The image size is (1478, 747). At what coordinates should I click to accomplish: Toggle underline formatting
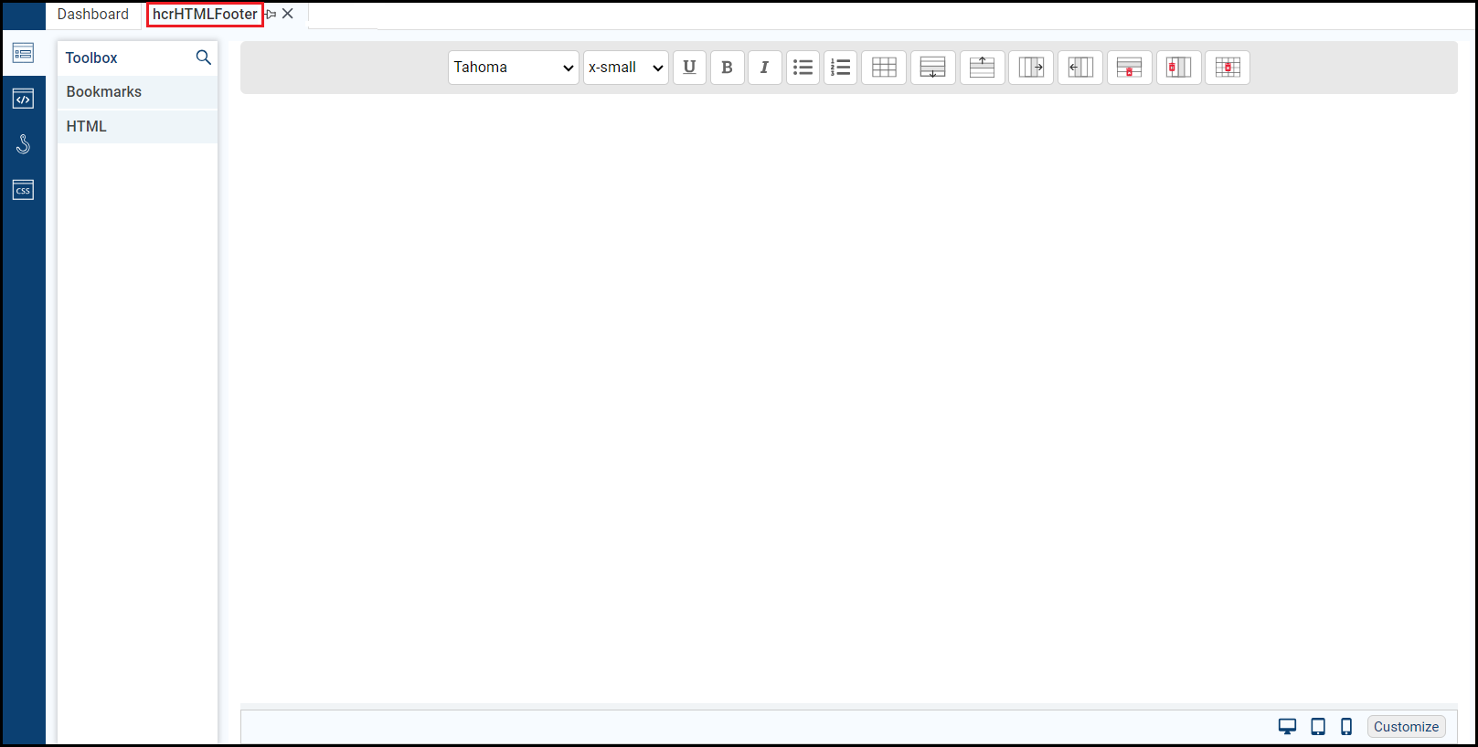point(689,68)
